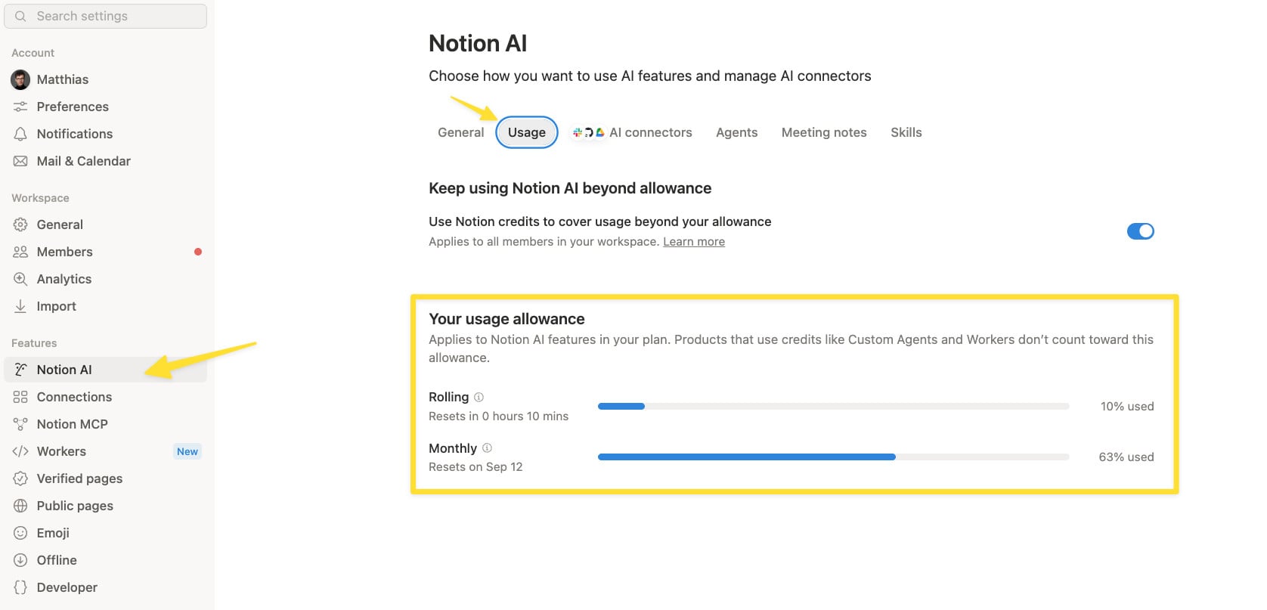The width and height of the screenshot is (1267, 610).
Task: Click info icon next to Monthly
Action: 487,447
